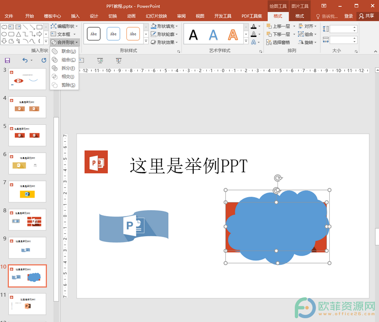Screen dimensions: 379x322
Task: Apply the blue outline Abc shape style
Action: 113,34
